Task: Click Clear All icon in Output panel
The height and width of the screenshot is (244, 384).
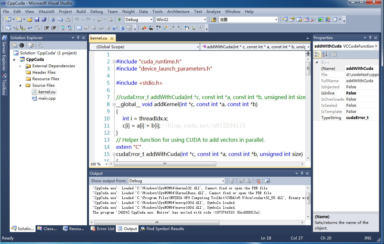Action: 258,181
